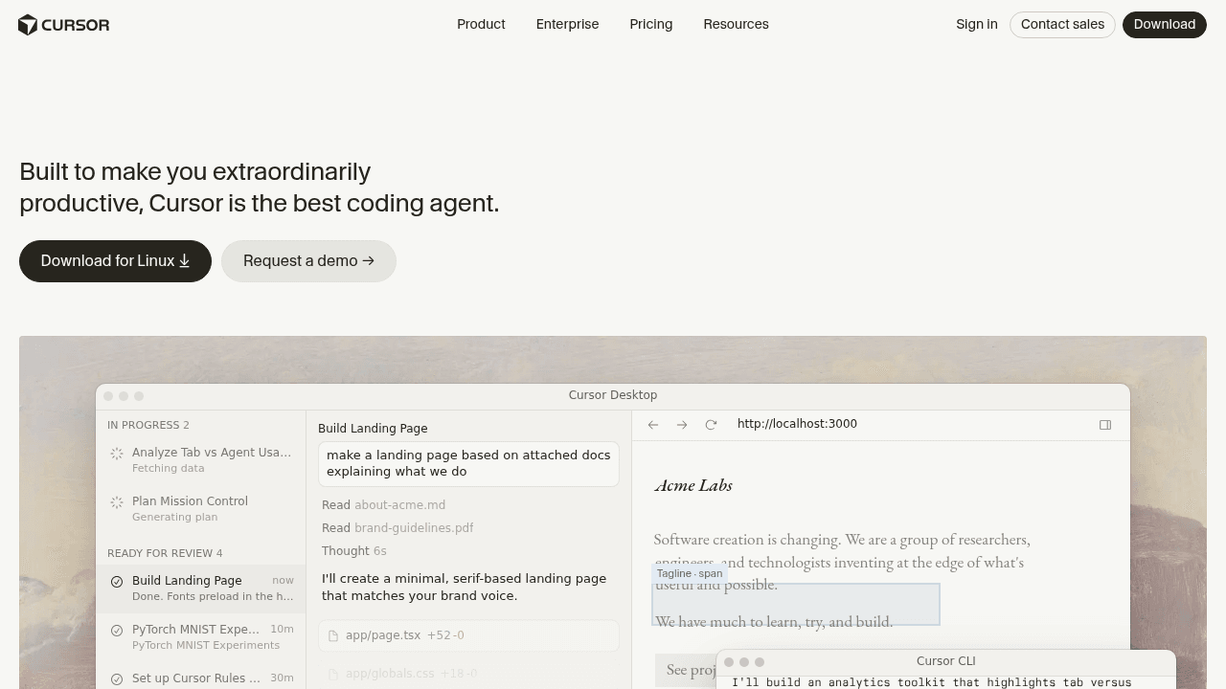1226x689 pixels.
Task: Open the Read about-acme.md step
Action: [x=383, y=505]
